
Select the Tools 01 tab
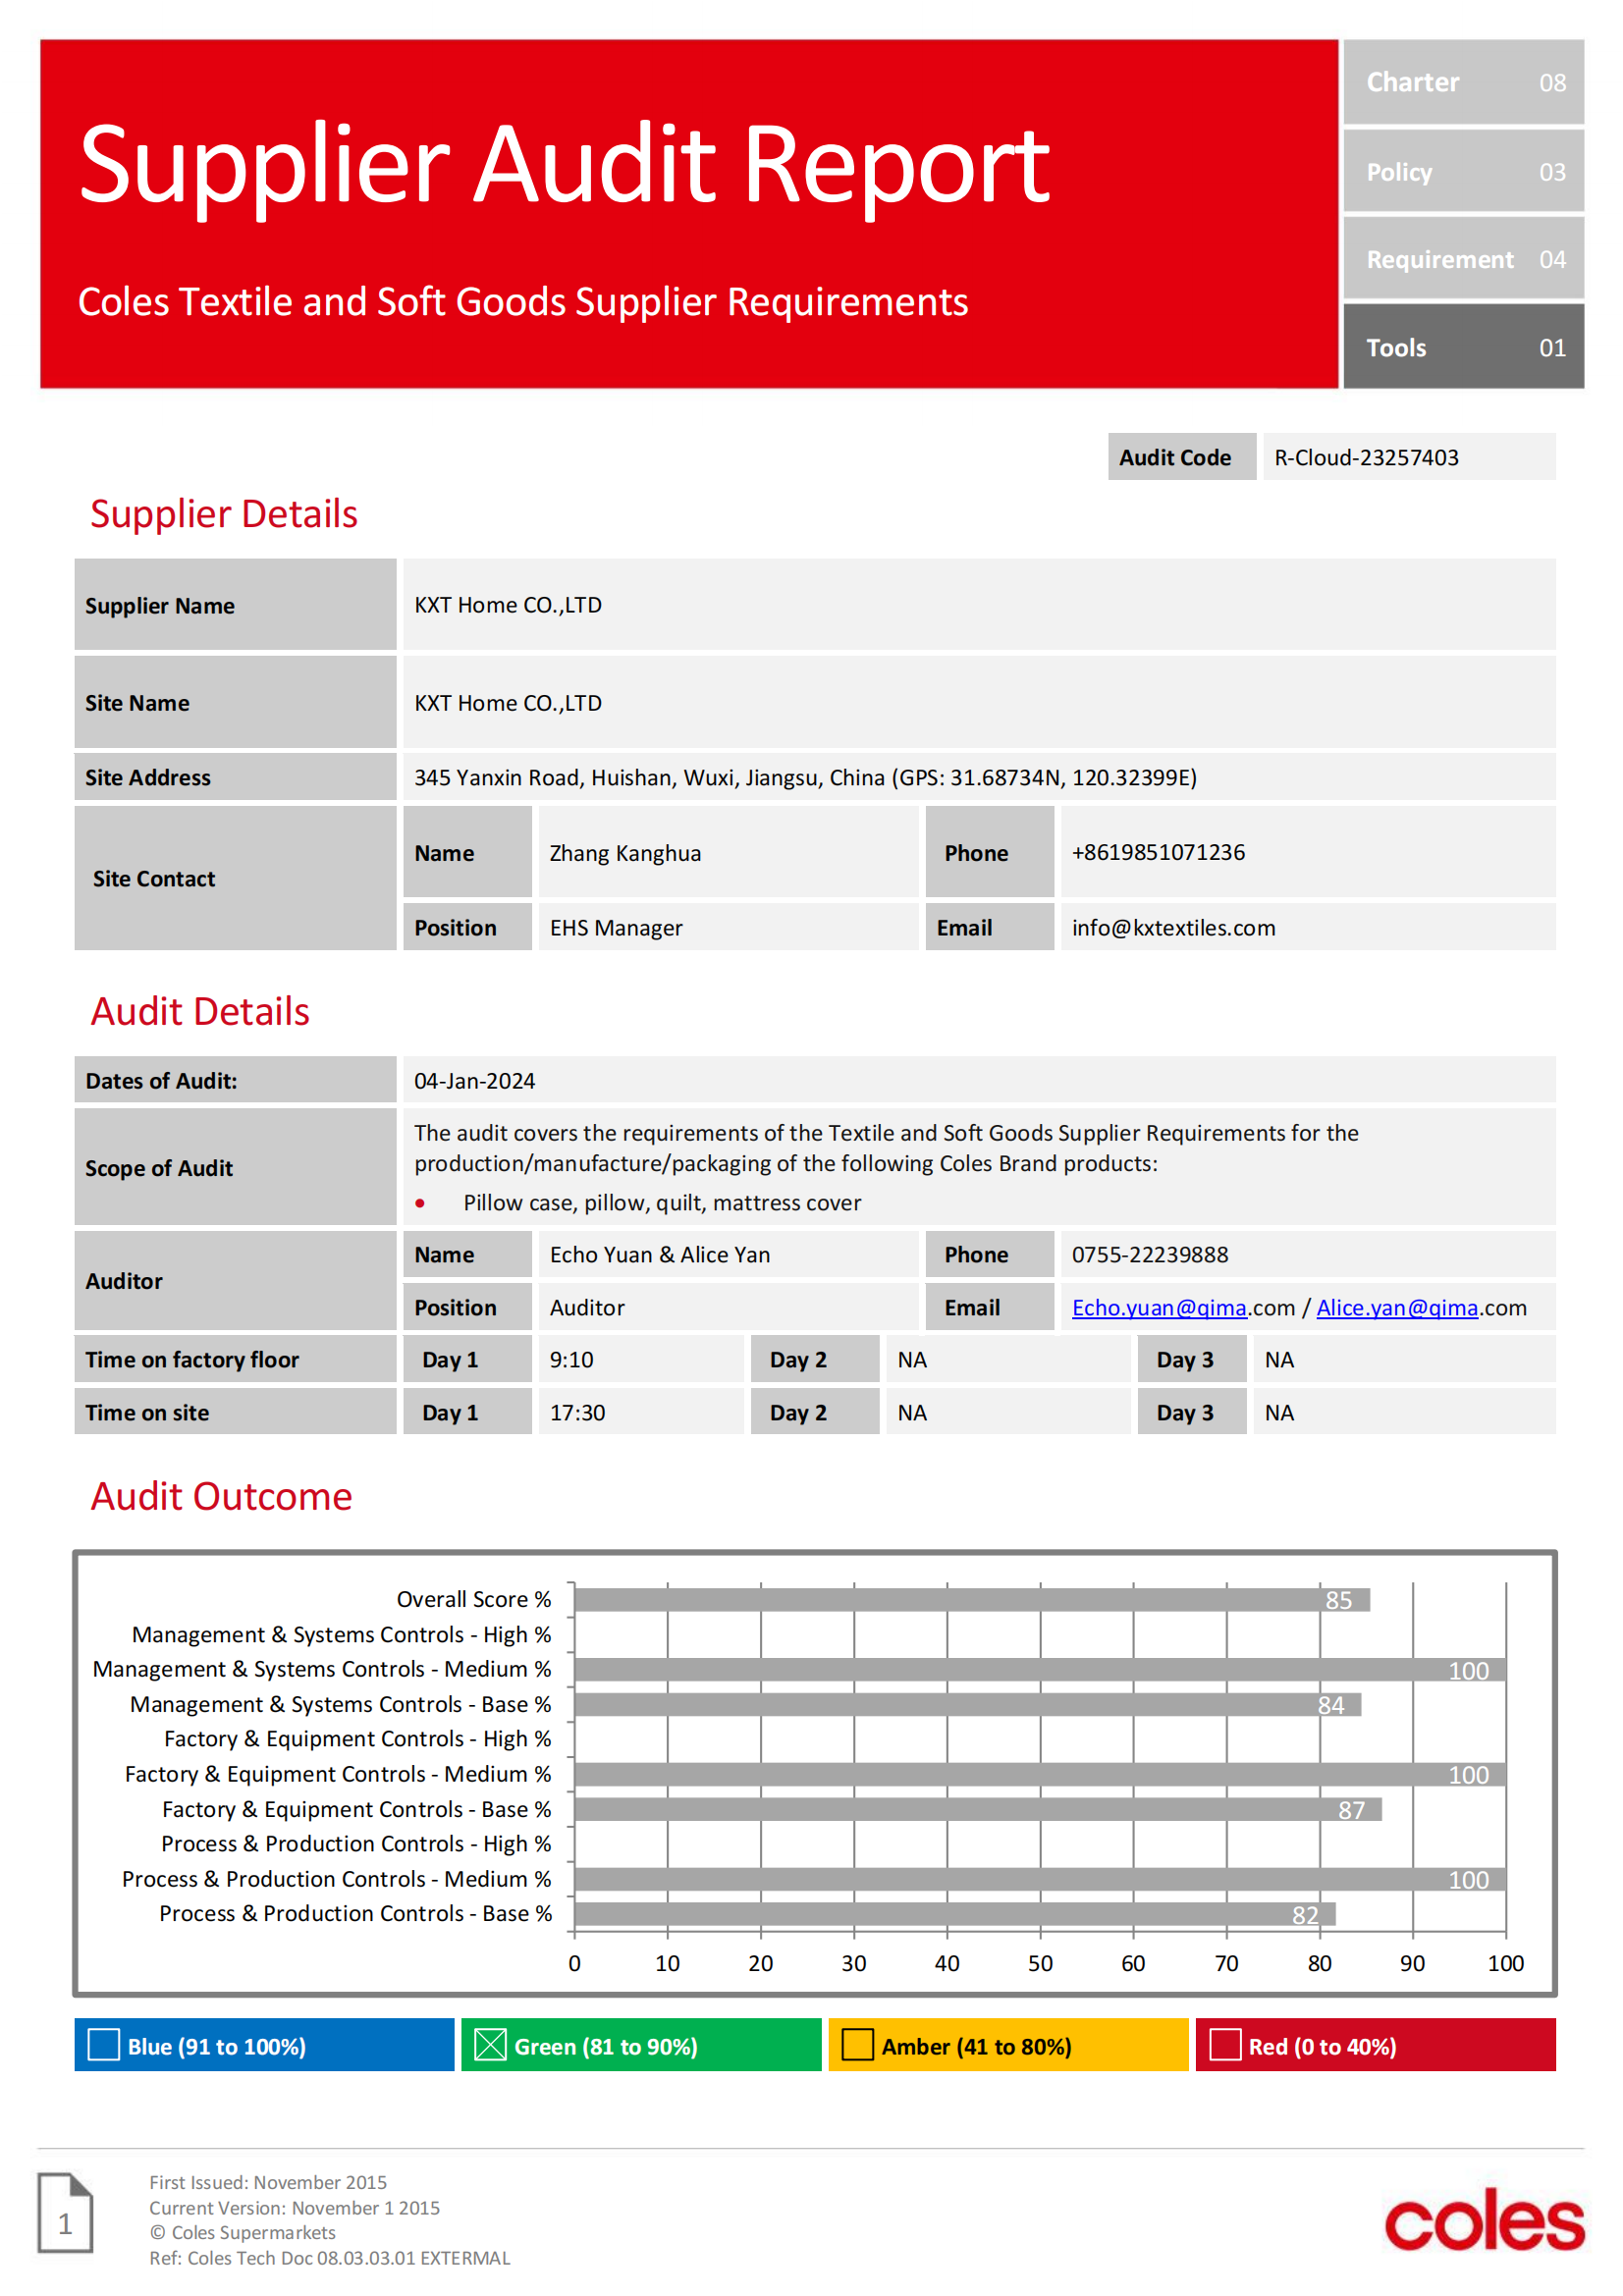tap(1463, 347)
